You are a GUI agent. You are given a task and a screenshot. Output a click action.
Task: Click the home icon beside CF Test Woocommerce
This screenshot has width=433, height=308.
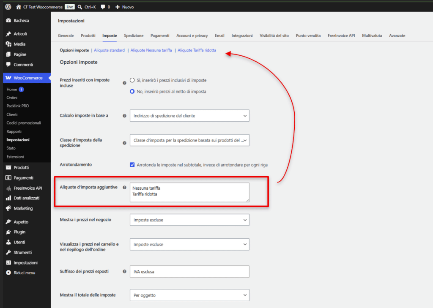(x=19, y=7)
